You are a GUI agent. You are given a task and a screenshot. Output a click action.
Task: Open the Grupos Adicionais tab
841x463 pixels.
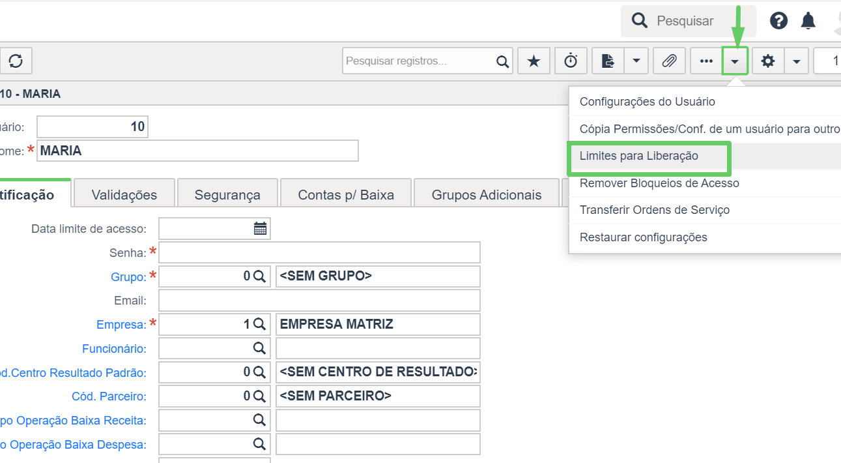coord(487,194)
